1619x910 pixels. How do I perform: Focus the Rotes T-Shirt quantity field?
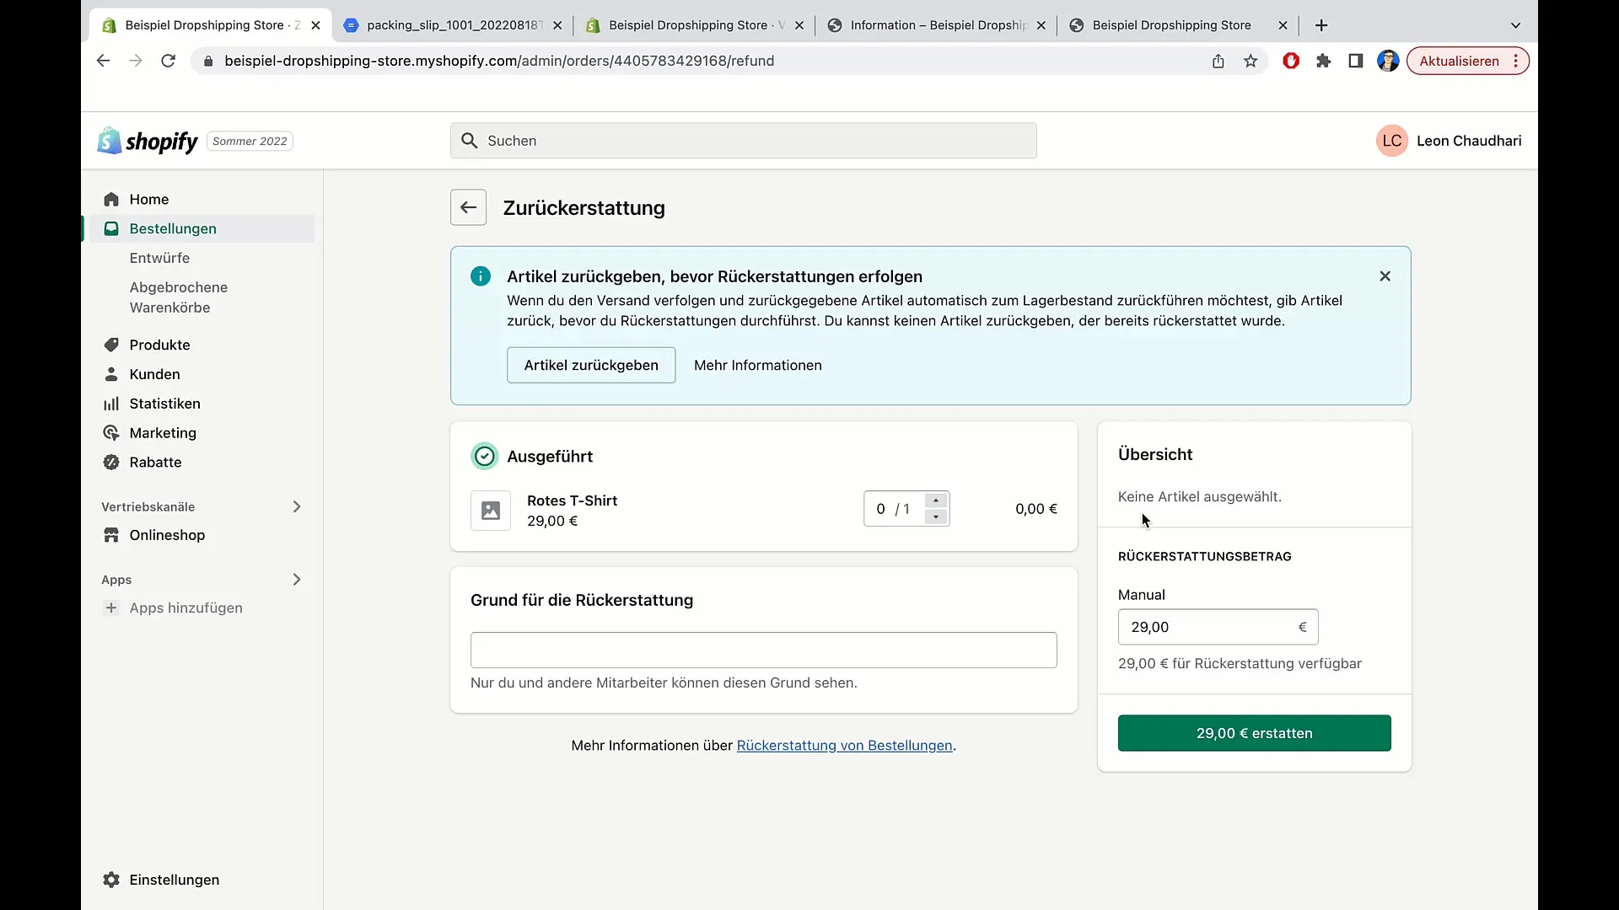coord(894,509)
